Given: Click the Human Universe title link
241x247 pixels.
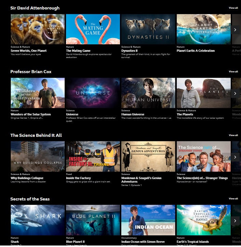Looking at the screenshot, I should (133, 114).
